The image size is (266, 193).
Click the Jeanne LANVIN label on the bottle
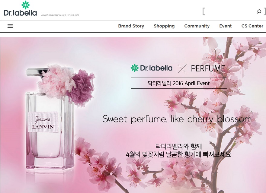click(43, 122)
